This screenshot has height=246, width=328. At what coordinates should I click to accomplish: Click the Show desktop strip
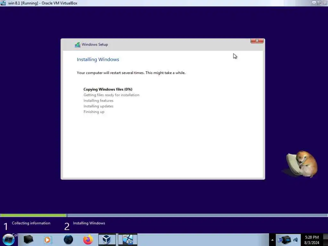click(325, 240)
